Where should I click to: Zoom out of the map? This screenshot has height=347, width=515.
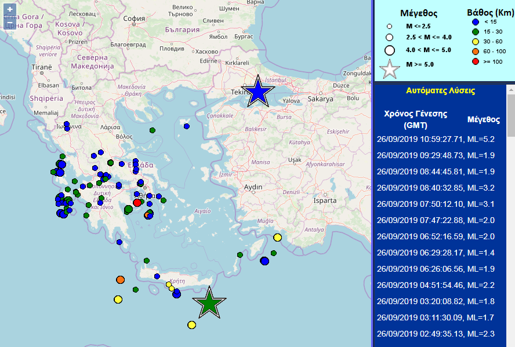coord(9,24)
